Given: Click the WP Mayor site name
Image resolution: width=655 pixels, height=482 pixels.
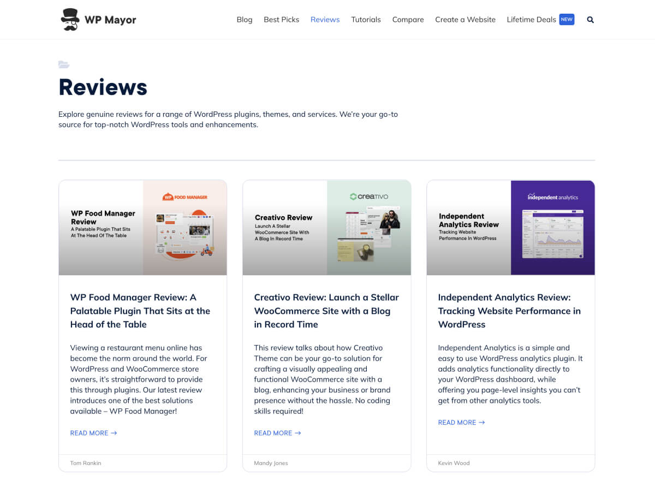Looking at the screenshot, I should pyautogui.click(x=110, y=20).
